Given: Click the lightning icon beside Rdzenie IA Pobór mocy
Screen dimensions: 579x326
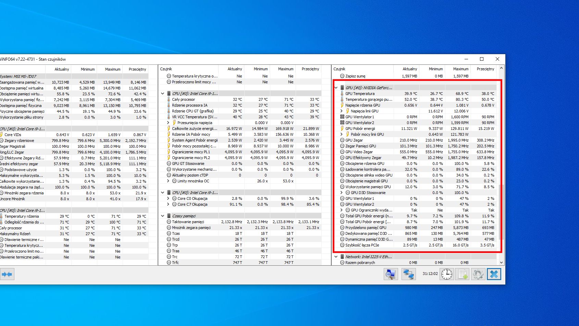Looking at the screenshot, I should 169,134.
